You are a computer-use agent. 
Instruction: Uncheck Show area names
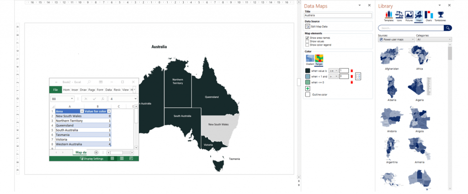pos(307,38)
